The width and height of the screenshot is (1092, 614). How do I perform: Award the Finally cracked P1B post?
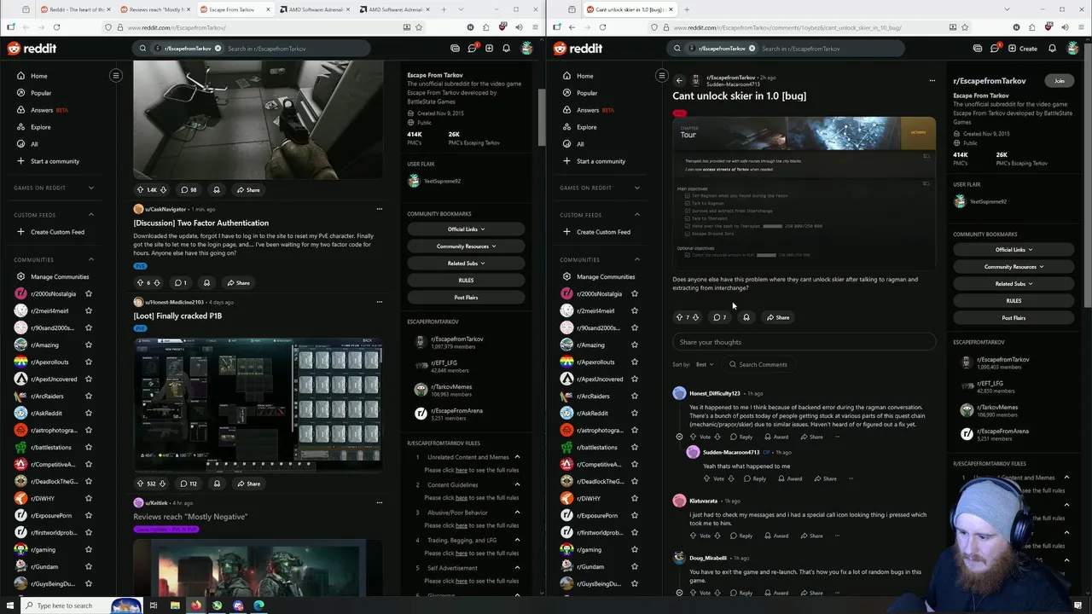point(217,484)
